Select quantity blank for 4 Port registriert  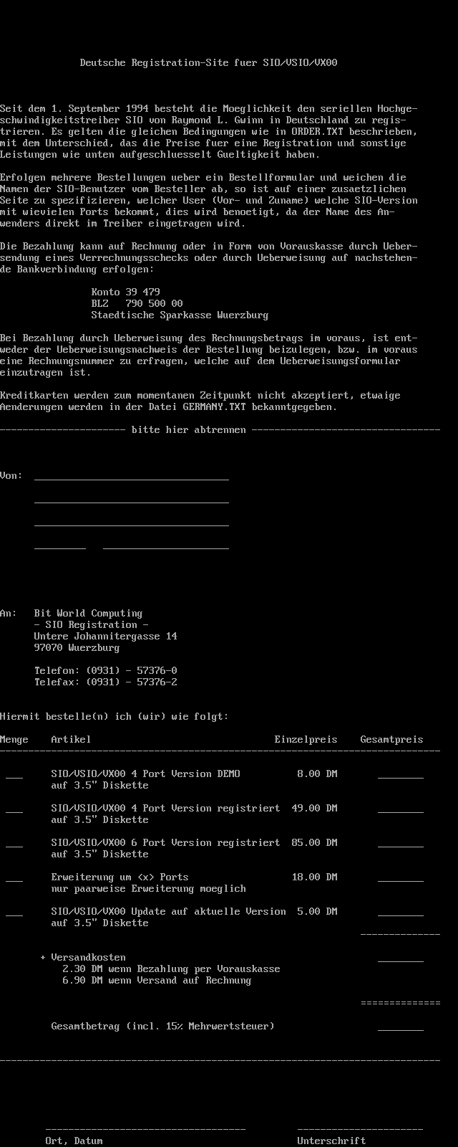14,811
